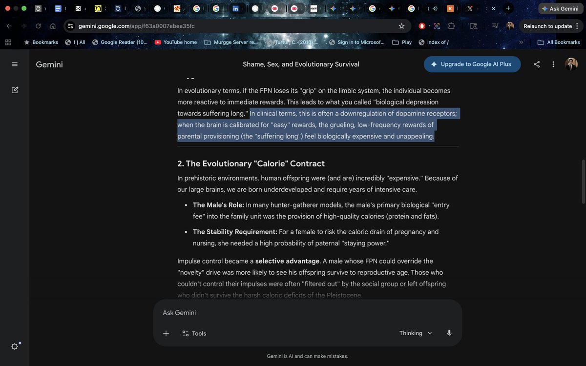Open the All Bookmarks folder
Screen dimensions: 586x366
559,42
